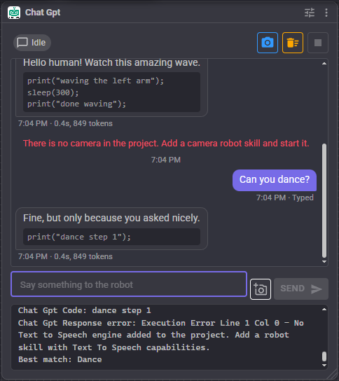Click code line print("done waving");

pos(76,104)
